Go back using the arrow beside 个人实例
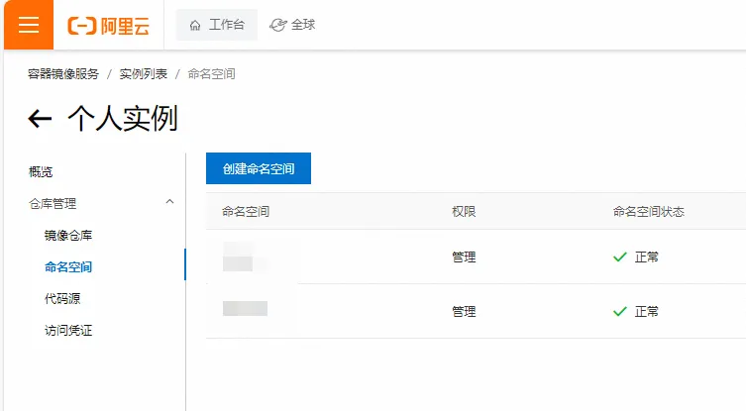Viewport: 746px width, 411px height. pos(40,120)
